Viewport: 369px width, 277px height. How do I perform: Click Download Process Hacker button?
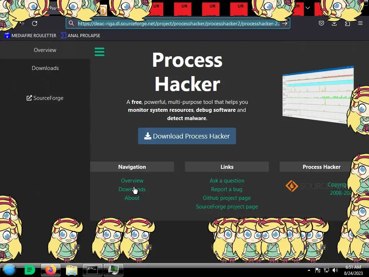187,136
